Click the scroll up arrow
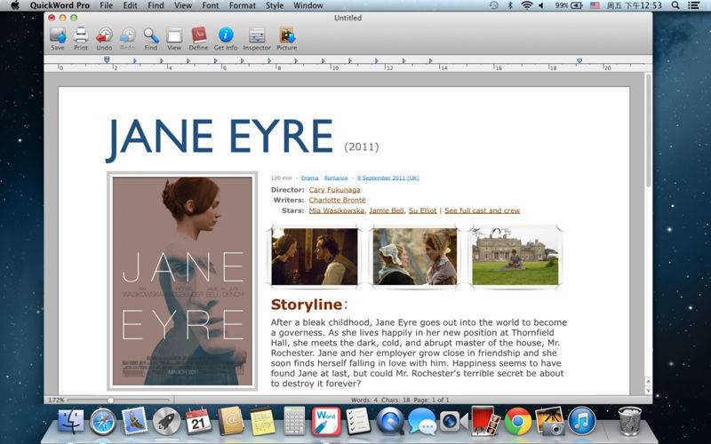Image resolution: width=711 pixels, height=444 pixels. point(648,382)
